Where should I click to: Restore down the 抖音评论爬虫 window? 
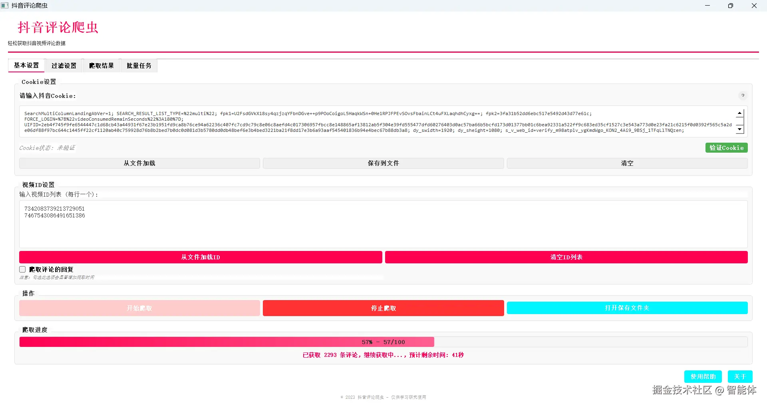click(x=731, y=6)
